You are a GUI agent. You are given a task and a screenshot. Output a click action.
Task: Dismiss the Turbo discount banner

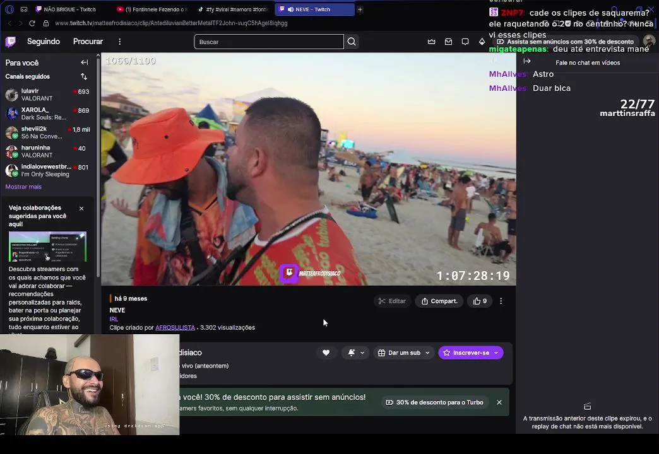pyautogui.click(x=499, y=402)
